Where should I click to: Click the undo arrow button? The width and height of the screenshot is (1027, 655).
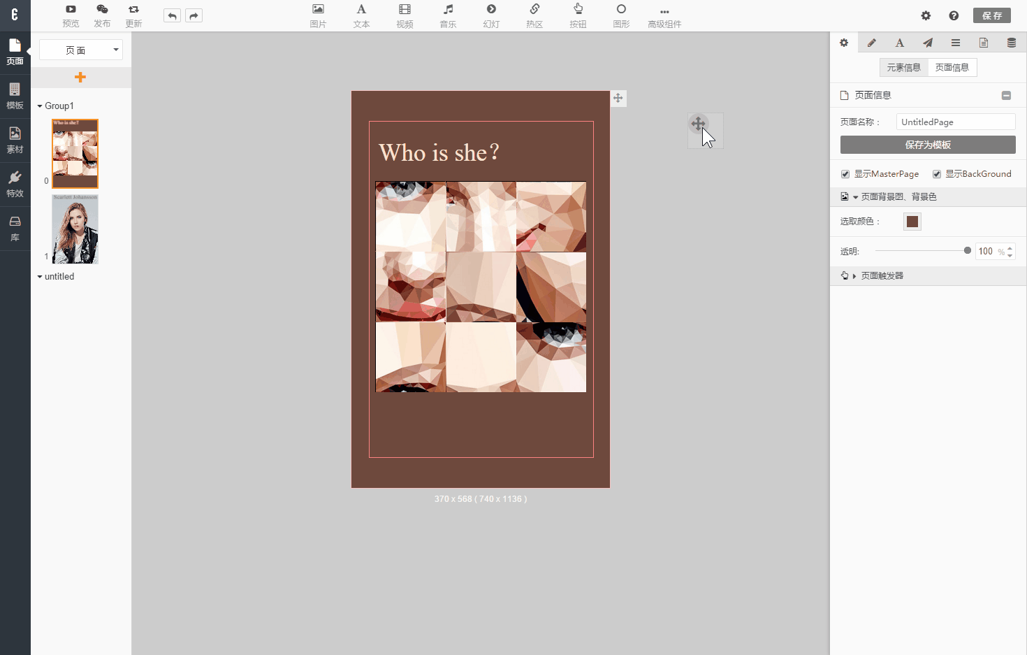(172, 15)
